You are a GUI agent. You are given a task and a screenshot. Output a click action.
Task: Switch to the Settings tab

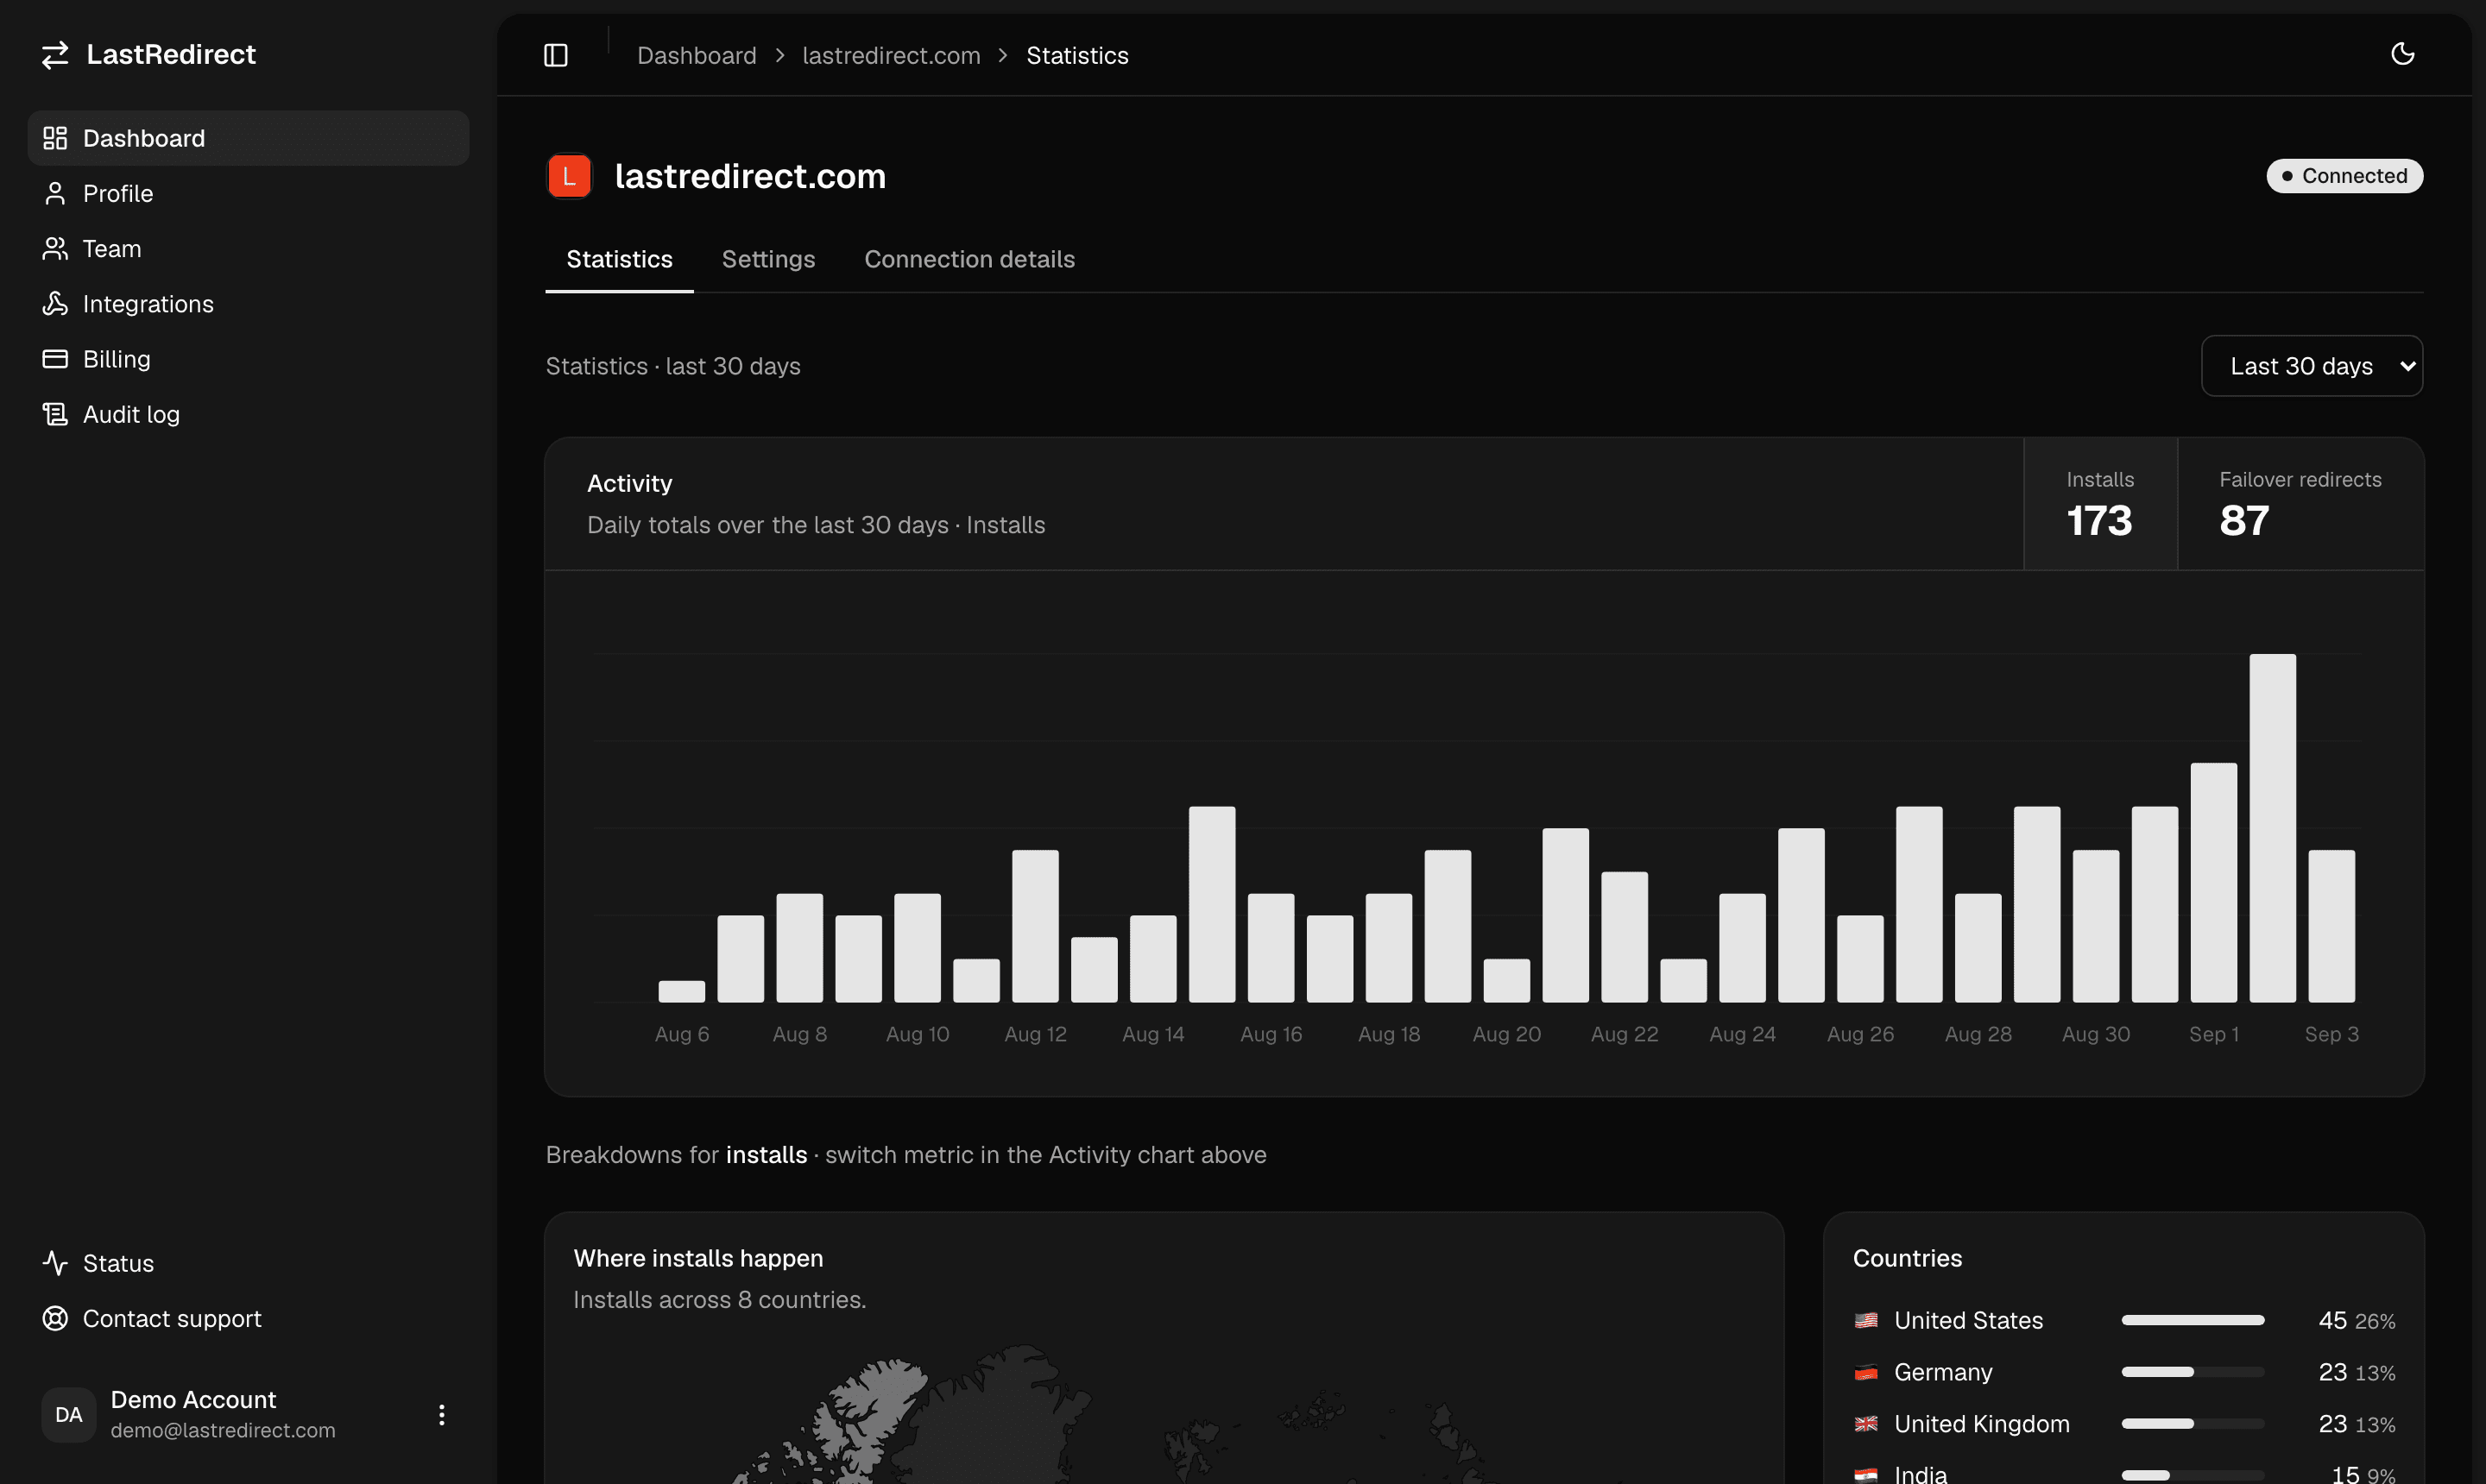[768, 259]
